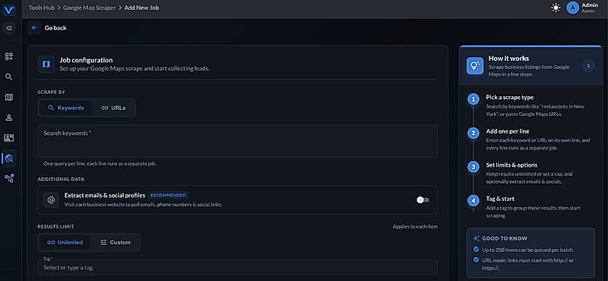Open the folded map sidebar icon
The height and width of the screenshot is (281, 608).
tap(9, 97)
